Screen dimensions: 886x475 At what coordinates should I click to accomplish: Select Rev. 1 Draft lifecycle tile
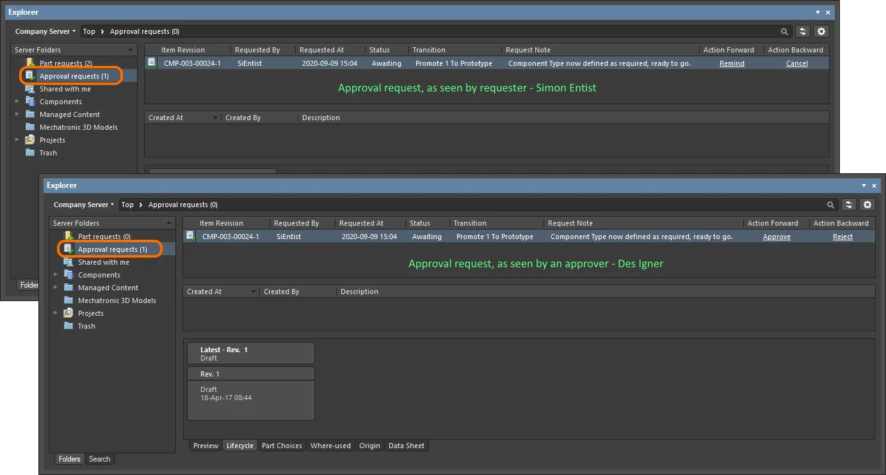point(251,394)
